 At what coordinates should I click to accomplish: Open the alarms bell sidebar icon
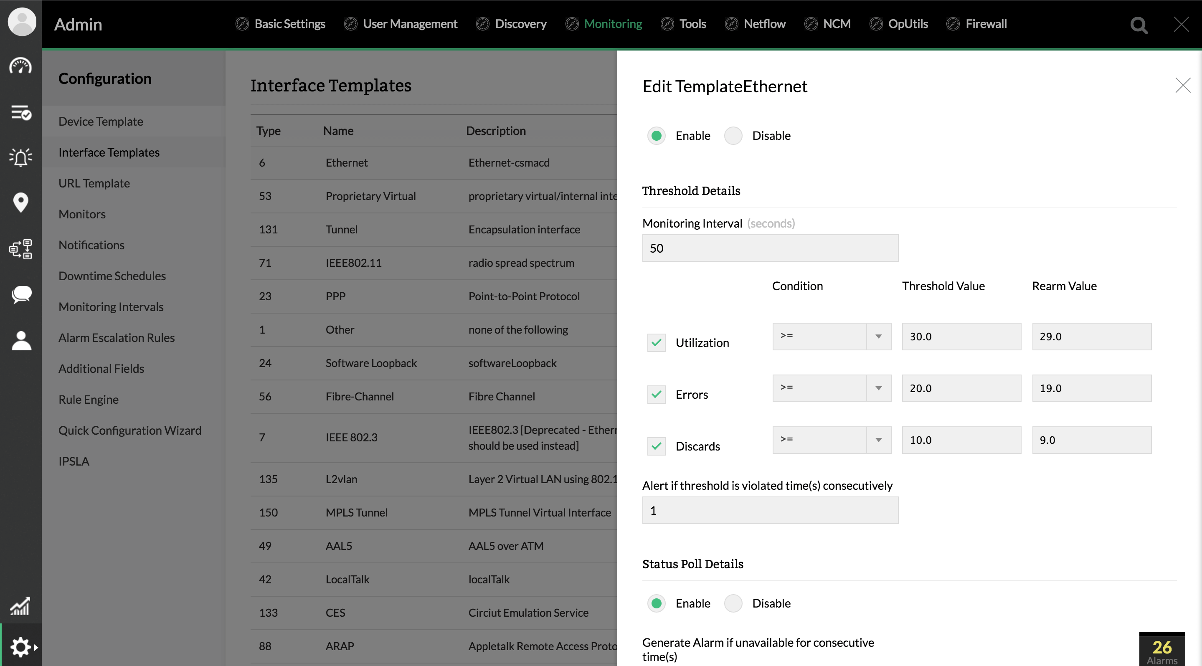pyautogui.click(x=20, y=157)
